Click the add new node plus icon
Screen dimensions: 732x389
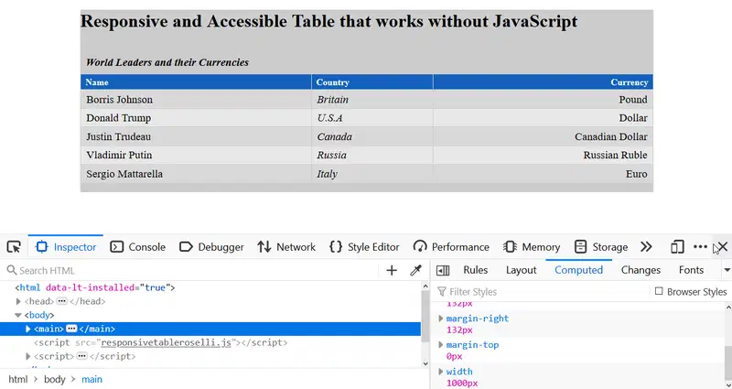click(x=392, y=270)
